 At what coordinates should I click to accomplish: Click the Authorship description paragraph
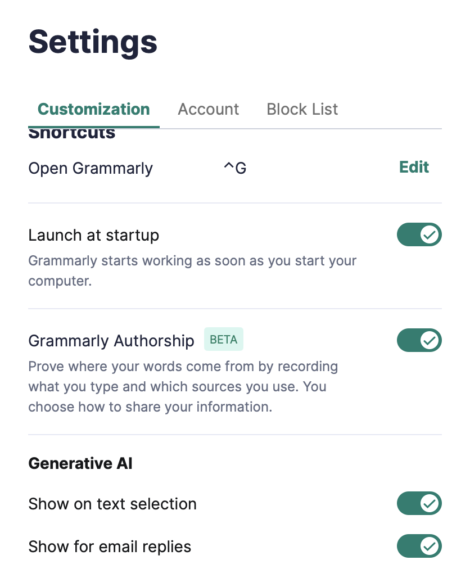click(183, 387)
